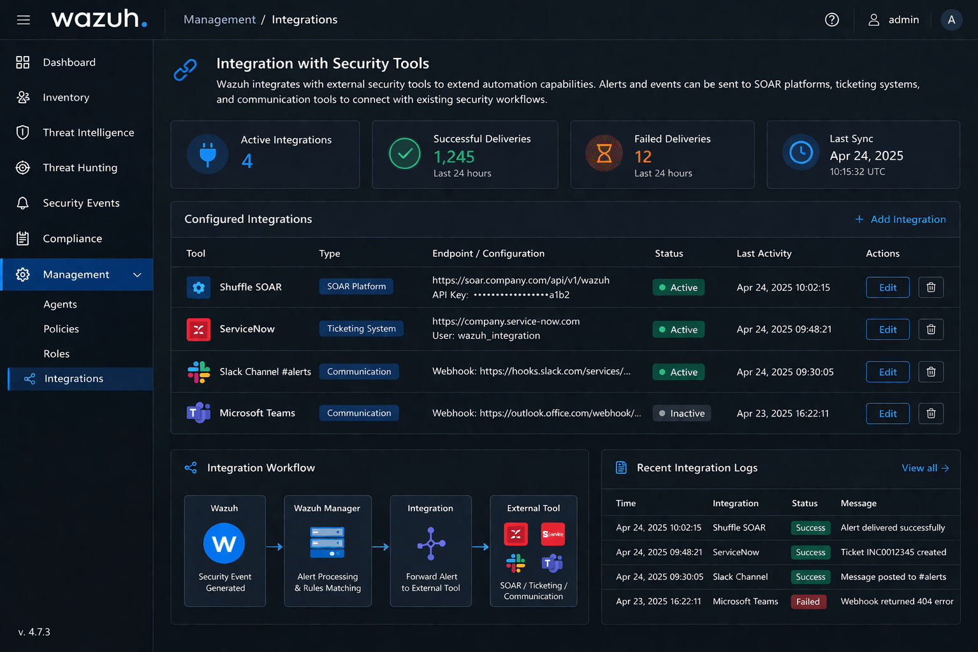Remove Slack Channel #alerts via trash icon
This screenshot has height=652, width=978.
[930, 372]
